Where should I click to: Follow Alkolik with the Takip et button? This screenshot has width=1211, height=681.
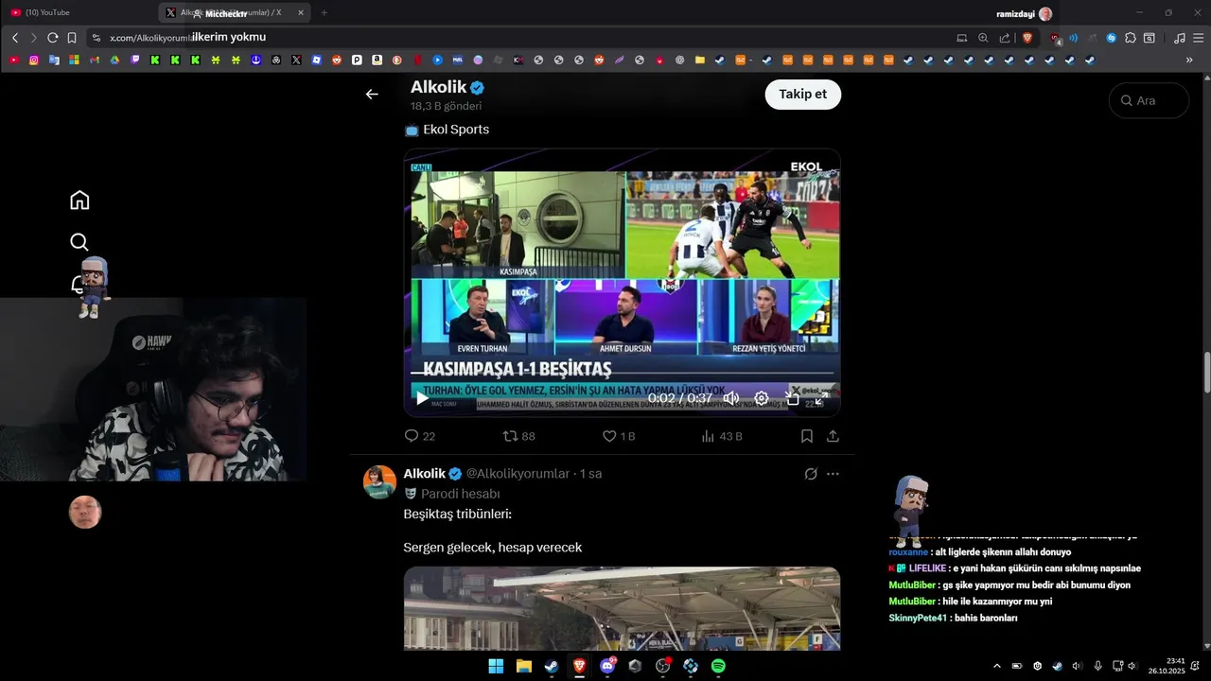click(x=802, y=94)
